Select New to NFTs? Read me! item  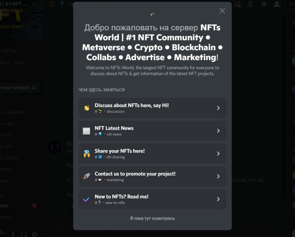pyautogui.click(x=152, y=199)
